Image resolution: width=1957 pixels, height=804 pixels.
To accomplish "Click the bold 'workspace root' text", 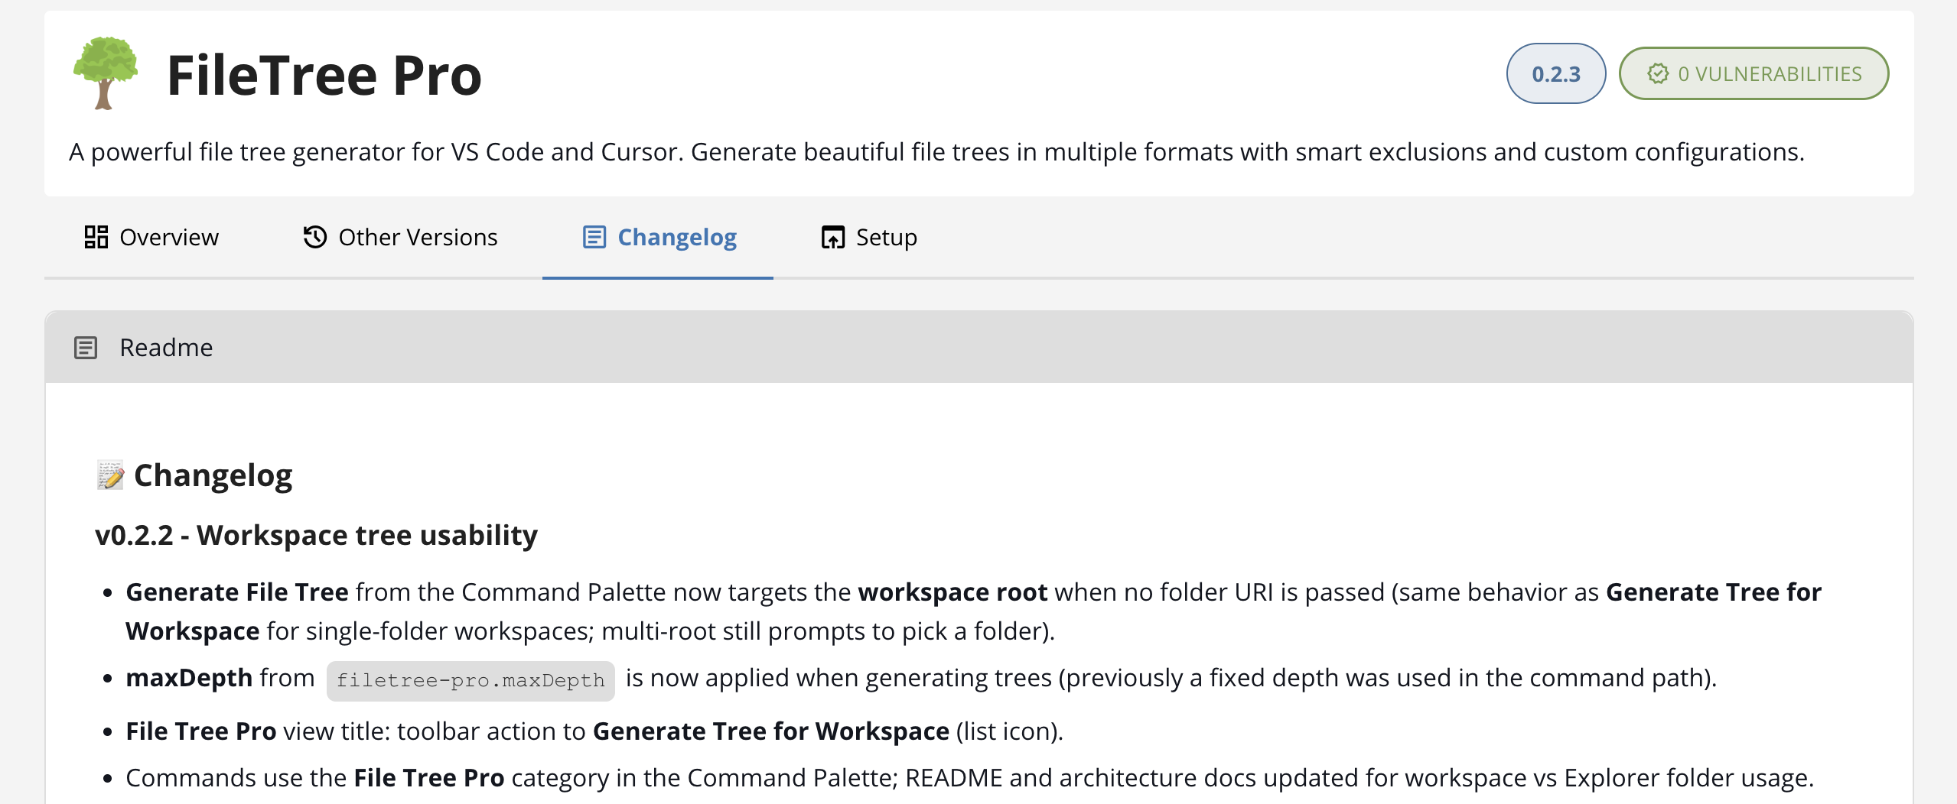I will tap(952, 592).
